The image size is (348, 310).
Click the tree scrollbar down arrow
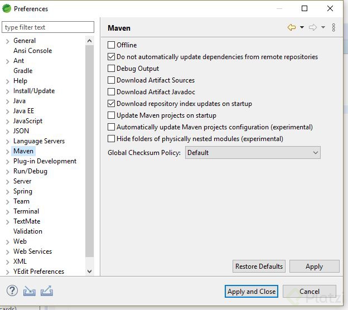coord(89,271)
